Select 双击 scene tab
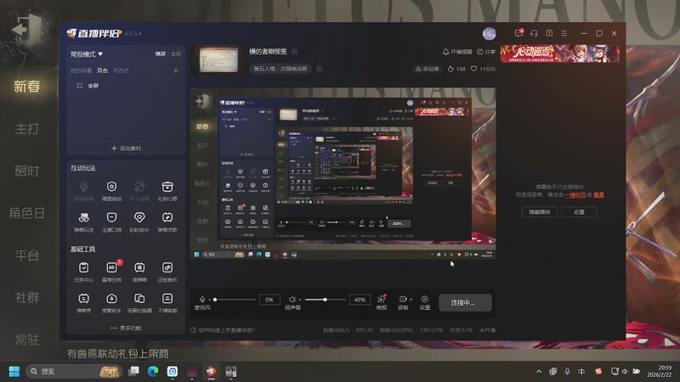The image size is (680, 382). (102, 70)
